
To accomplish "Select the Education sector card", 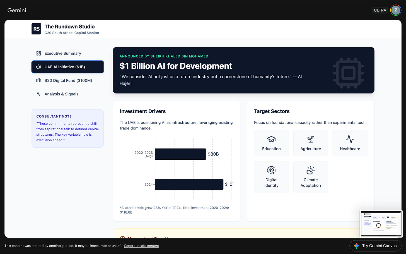I will 271,143.
